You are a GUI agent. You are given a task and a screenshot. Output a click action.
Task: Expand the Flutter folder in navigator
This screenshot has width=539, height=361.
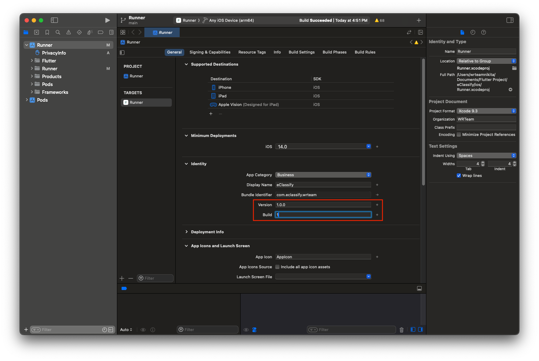[32, 61]
